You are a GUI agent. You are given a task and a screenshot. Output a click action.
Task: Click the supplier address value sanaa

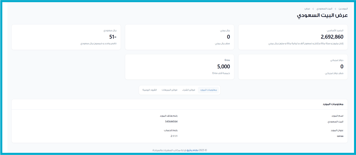coord(340,136)
